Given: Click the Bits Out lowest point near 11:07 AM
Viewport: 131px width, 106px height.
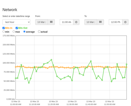Looking at the screenshot, I should [x=29, y=83].
